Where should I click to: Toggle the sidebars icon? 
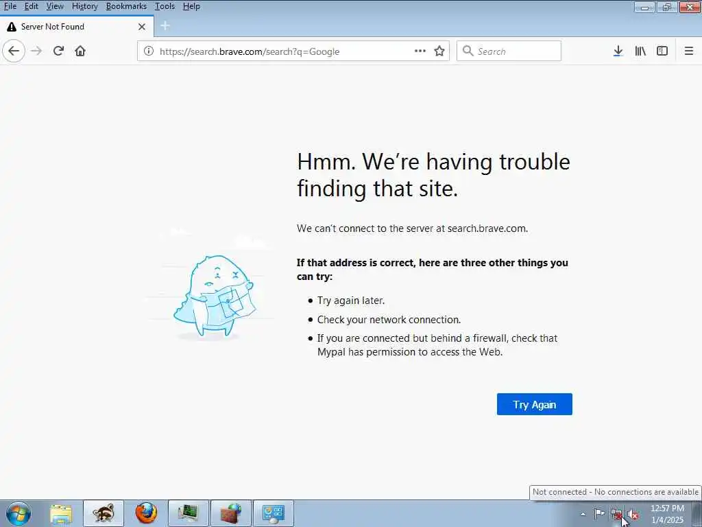tap(662, 51)
